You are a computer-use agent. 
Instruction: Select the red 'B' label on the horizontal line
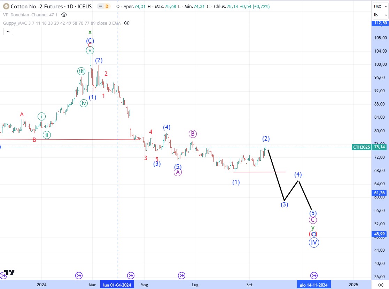pos(34,140)
